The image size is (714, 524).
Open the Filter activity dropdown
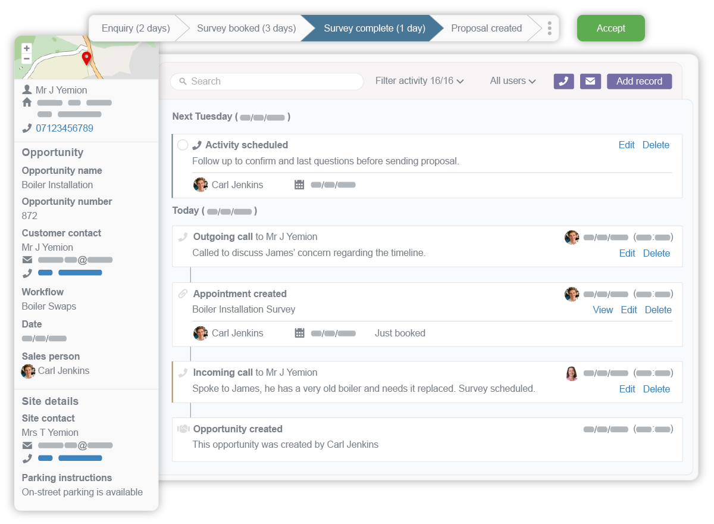pyautogui.click(x=419, y=81)
